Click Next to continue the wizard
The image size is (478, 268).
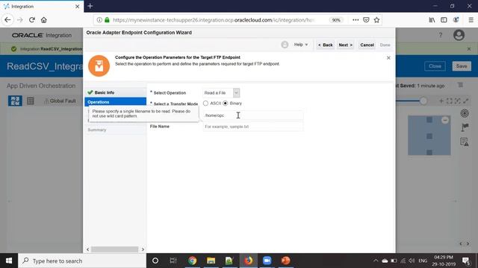(x=345, y=45)
